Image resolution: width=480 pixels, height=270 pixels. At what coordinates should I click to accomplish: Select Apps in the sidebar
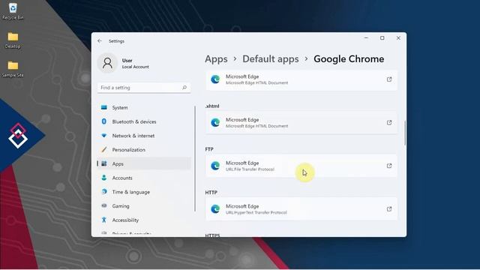144,163
